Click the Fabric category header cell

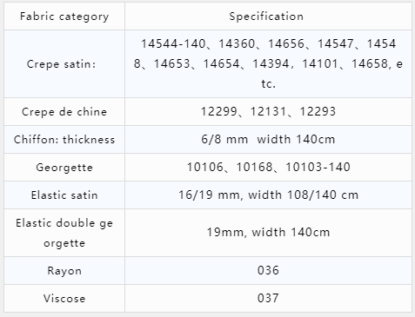pos(64,17)
